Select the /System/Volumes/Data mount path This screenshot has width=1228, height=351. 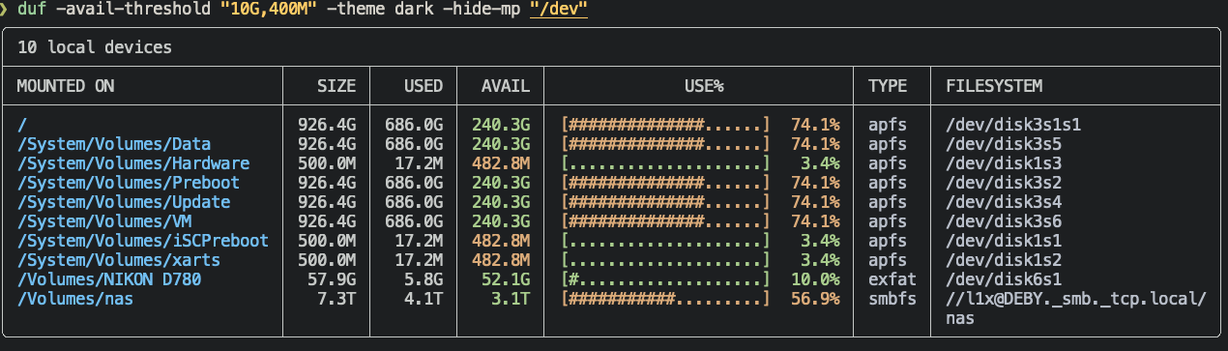click(x=114, y=144)
